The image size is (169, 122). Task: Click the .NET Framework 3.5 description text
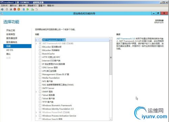coord(140,44)
